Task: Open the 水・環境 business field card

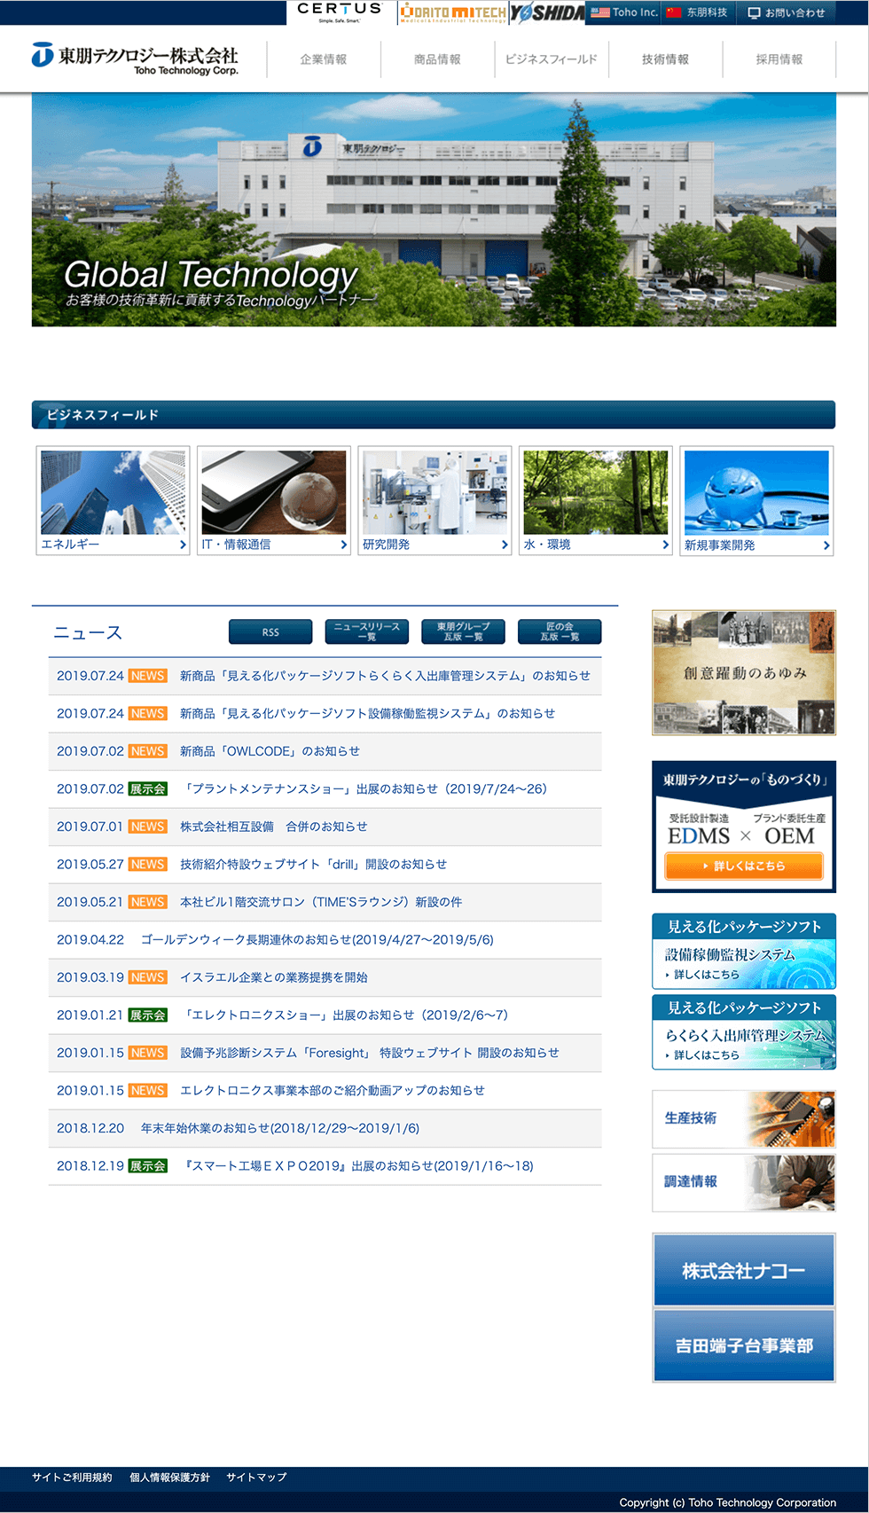Action: point(596,501)
